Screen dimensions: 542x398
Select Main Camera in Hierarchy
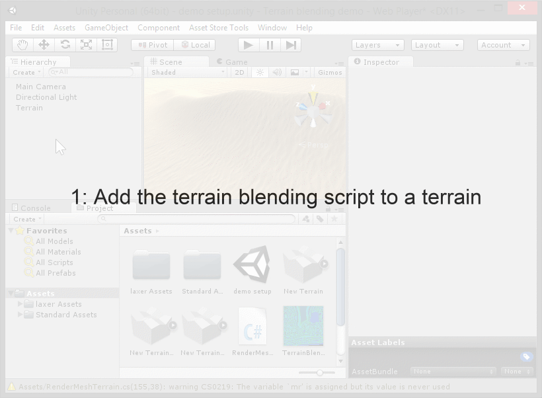click(x=41, y=87)
